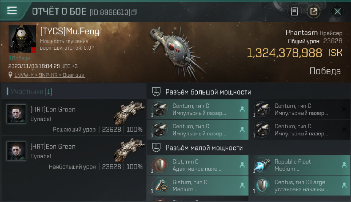Copy the battle report ID

[x=134, y=12]
